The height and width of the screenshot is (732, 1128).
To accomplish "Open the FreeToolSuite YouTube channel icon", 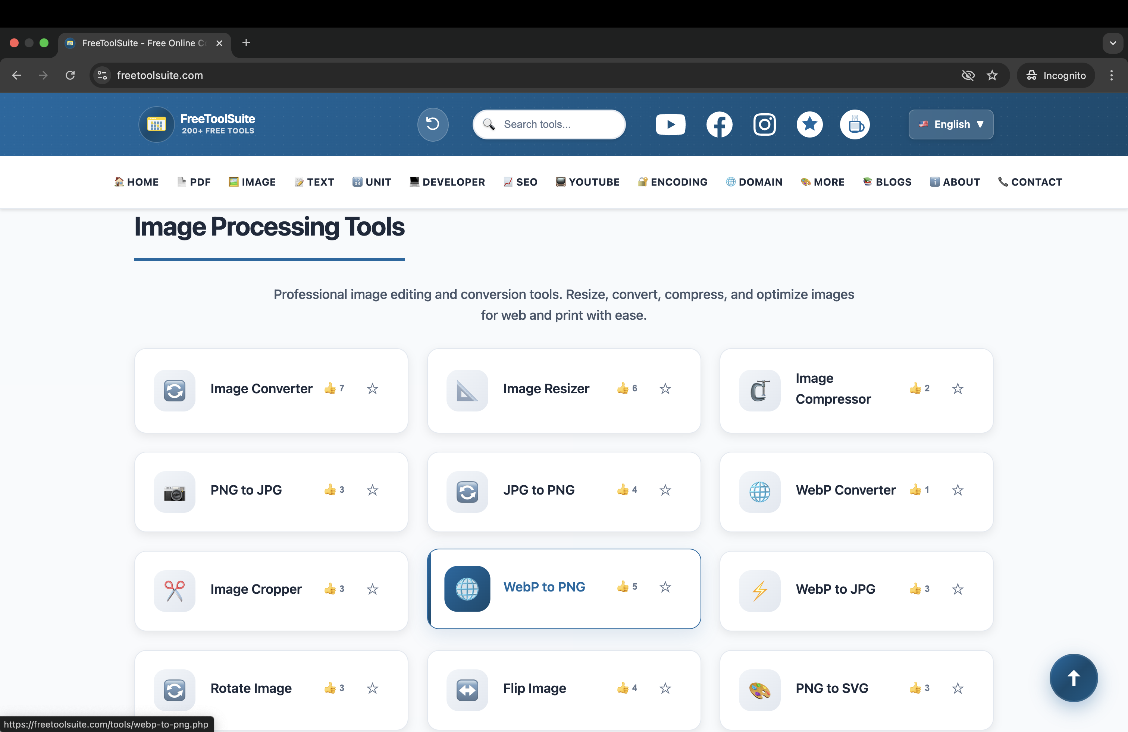I will [x=670, y=124].
